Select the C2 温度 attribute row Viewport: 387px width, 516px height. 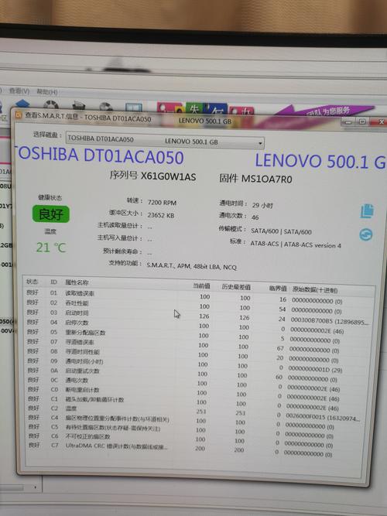tap(198, 412)
